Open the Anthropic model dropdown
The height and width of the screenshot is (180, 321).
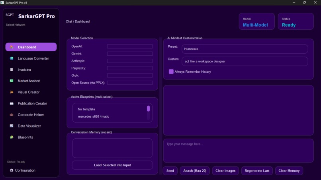[130, 61]
